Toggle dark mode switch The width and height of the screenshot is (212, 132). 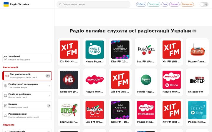click(x=204, y=4)
